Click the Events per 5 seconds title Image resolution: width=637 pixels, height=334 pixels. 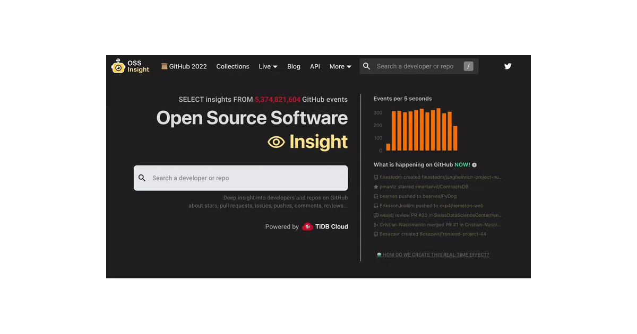coord(403,99)
